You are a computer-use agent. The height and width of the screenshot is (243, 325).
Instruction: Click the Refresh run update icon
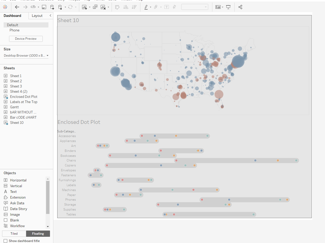coord(70,7)
